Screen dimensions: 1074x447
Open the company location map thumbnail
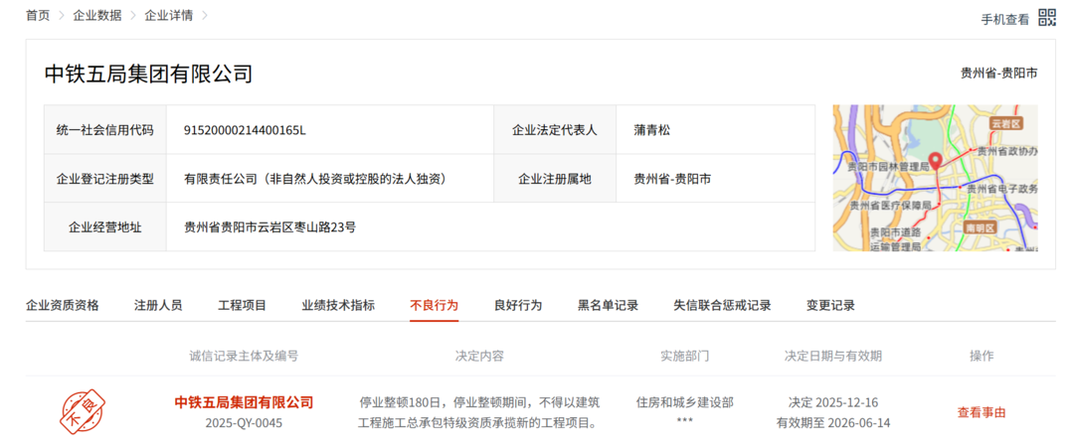point(935,178)
